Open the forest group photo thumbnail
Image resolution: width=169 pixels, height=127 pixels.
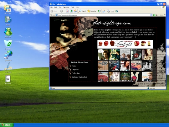[x=125, y=77]
